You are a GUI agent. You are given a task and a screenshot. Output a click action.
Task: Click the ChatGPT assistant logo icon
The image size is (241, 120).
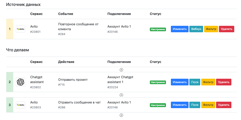click(x=21, y=82)
